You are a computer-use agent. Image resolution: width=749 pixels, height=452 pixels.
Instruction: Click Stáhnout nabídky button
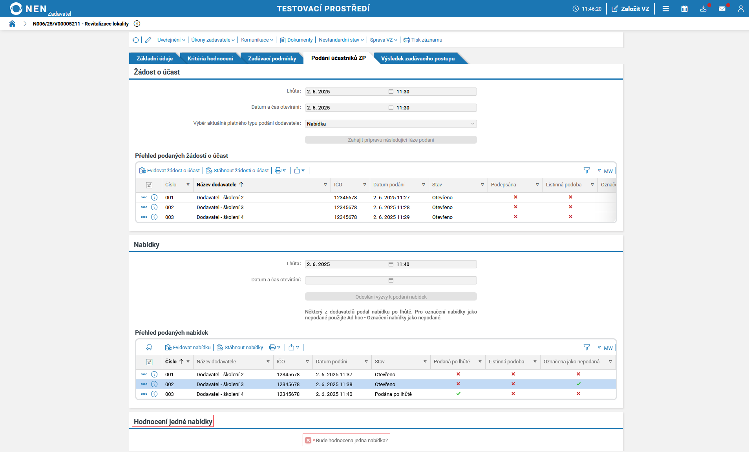tap(240, 348)
